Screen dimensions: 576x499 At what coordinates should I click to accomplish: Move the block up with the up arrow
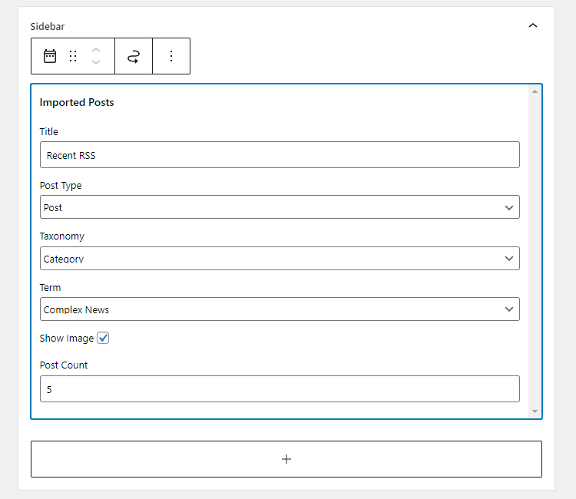point(96,51)
